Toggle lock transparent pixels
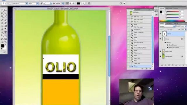Viewport: 187px width, 105px height. [164, 29]
